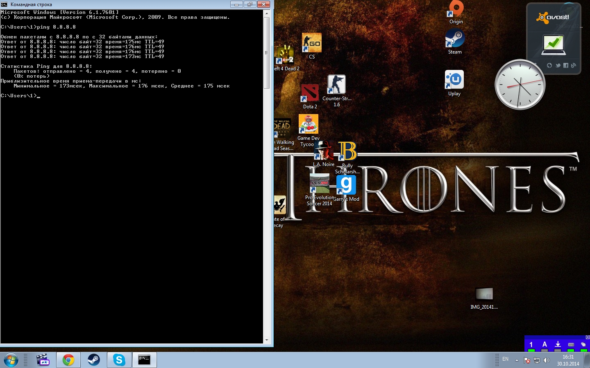Screen dimensions: 590x368
Task: Click the Twitter icon in avast gadget
Action: point(558,65)
